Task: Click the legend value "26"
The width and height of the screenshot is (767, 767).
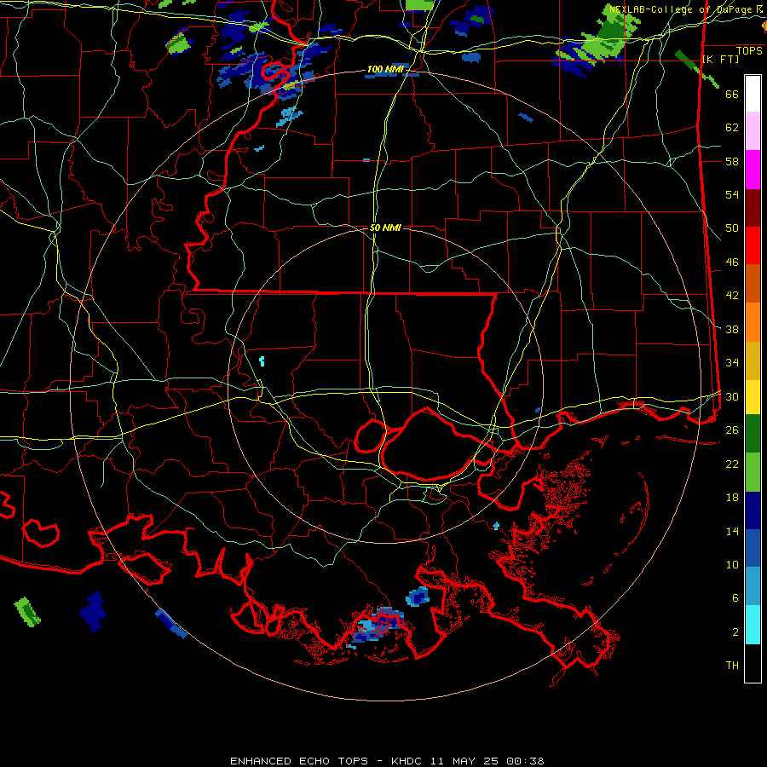Action: pos(732,430)
